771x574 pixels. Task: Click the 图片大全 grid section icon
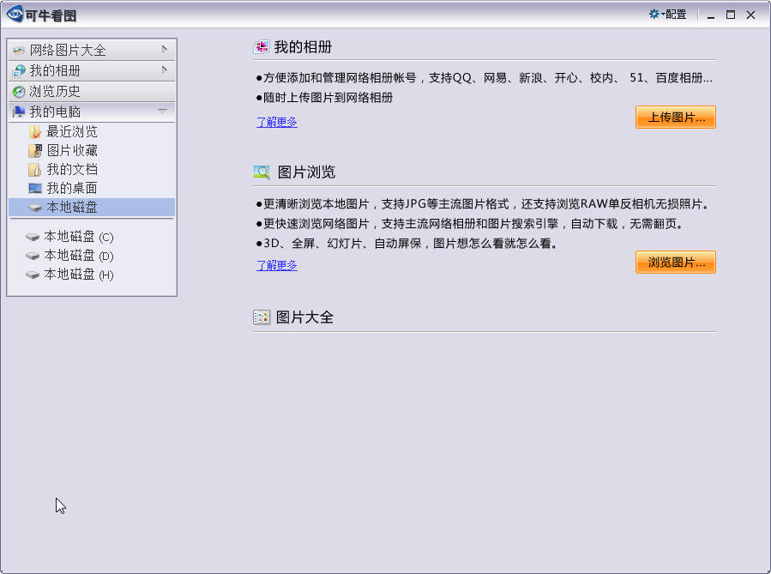[262, 317]
